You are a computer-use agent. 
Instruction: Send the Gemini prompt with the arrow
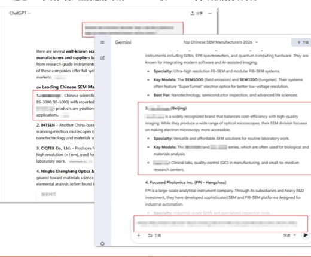coord(306,235)
